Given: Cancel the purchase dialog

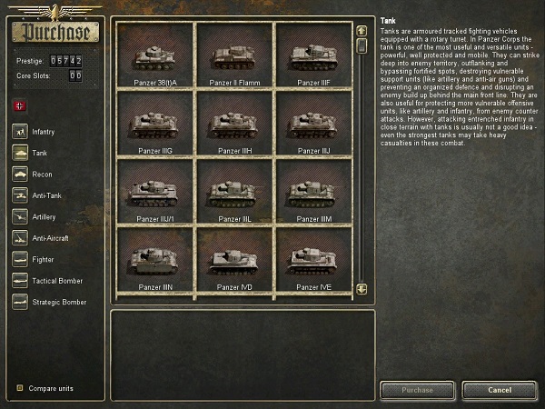Looking at the screenshot, I should click(500, 390).
